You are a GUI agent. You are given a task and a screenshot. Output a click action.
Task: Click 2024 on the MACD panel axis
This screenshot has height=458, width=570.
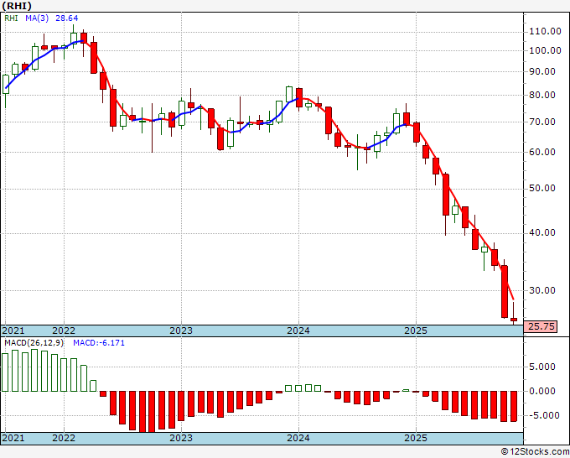point(298,438)
